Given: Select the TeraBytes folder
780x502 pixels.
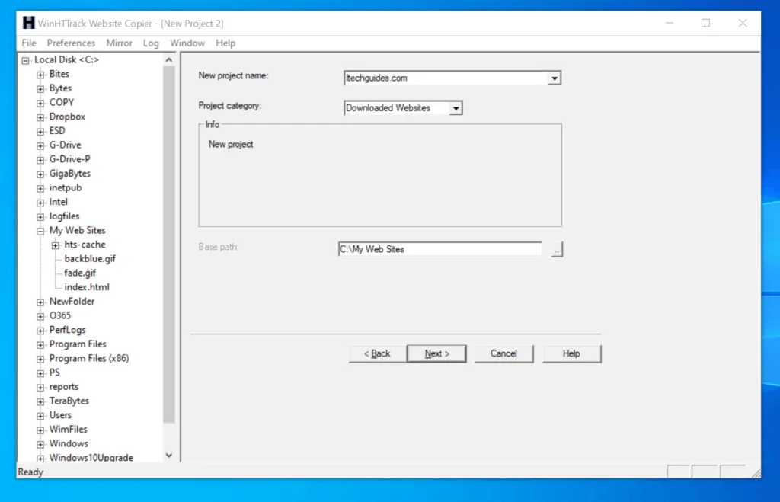Looking at the screenshot, I should pyautogui.click(x=69, y=401).
